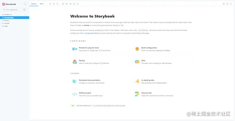Click 'Best practices from leading teams' text
The width and height of the screenshot is (235, 121).
[154, 83]
